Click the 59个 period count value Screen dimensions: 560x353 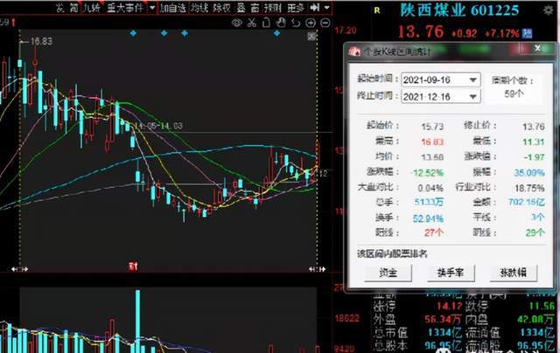(x=514, y=93)
